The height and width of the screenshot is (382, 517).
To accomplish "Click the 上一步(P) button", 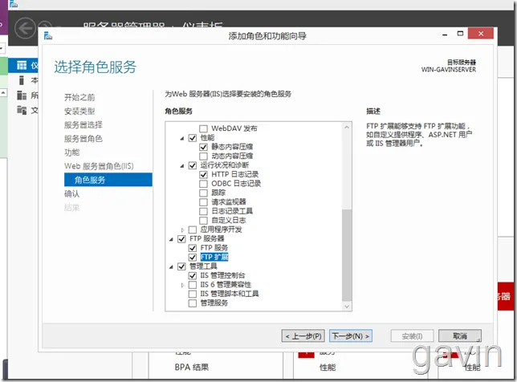I will (x=303, y=336).
